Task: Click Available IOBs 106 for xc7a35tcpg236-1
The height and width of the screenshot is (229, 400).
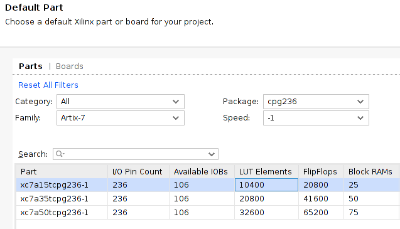Action: click(202, 199)
